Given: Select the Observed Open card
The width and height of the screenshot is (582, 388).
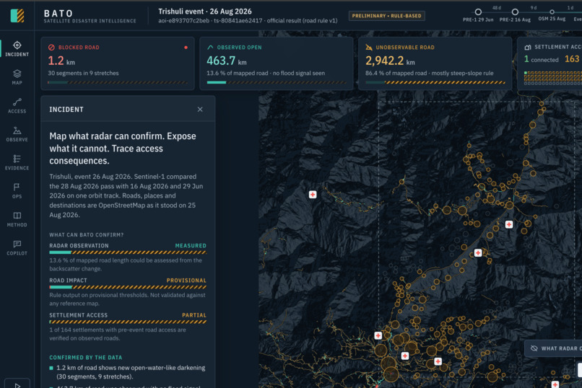Looking at the screenshot, I should (277, 63).
